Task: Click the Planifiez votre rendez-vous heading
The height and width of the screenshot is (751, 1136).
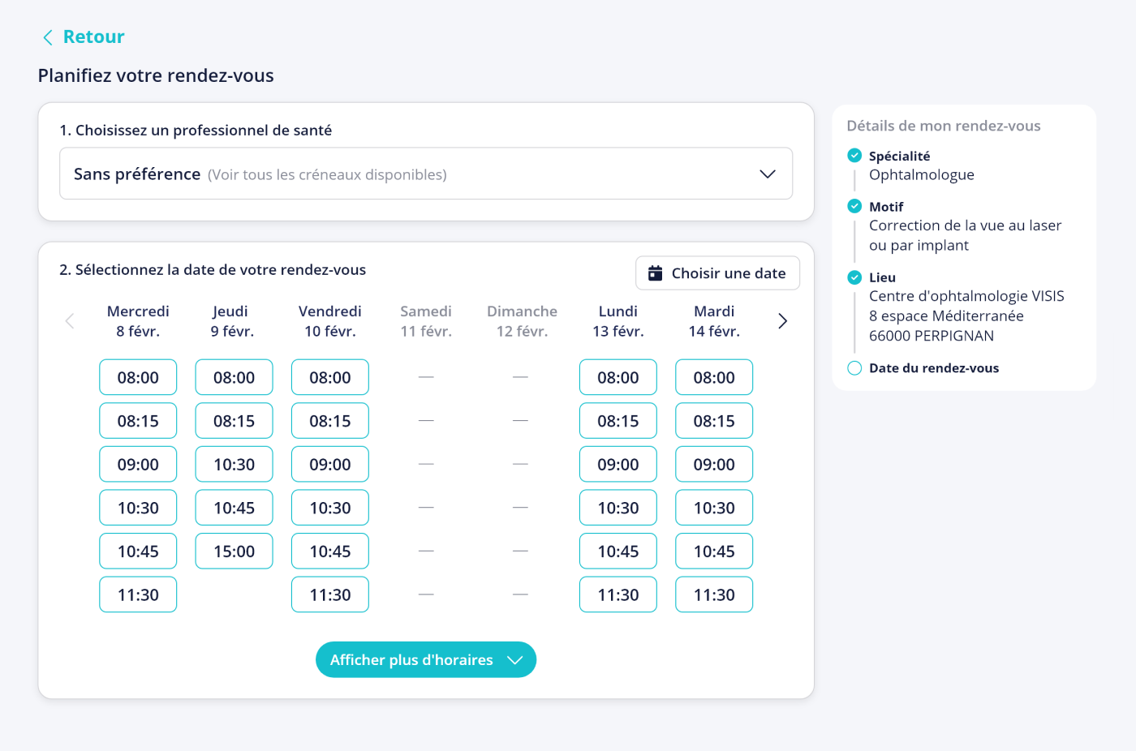Action: click(x=156, y=75)
